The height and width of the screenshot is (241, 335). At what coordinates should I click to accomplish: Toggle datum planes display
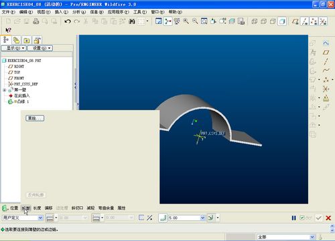click(295, 21)
